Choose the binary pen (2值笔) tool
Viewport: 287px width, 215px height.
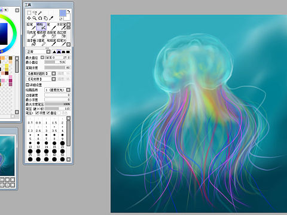(41, 42)
